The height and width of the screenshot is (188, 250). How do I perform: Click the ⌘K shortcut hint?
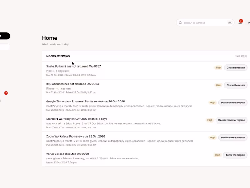pos(230,23)
